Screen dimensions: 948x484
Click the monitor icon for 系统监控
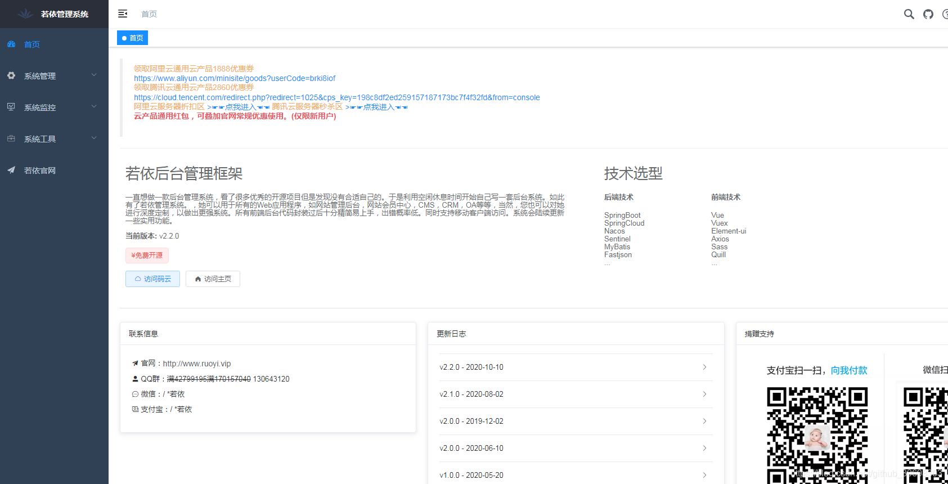11,107
